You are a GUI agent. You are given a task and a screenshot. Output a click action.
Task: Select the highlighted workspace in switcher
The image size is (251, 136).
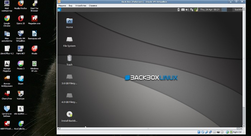point(224,10)
